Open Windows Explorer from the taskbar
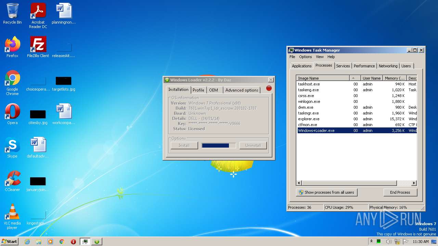Viewport: 438px width, 246px height. pyautogui.click(x=39, y=242)
